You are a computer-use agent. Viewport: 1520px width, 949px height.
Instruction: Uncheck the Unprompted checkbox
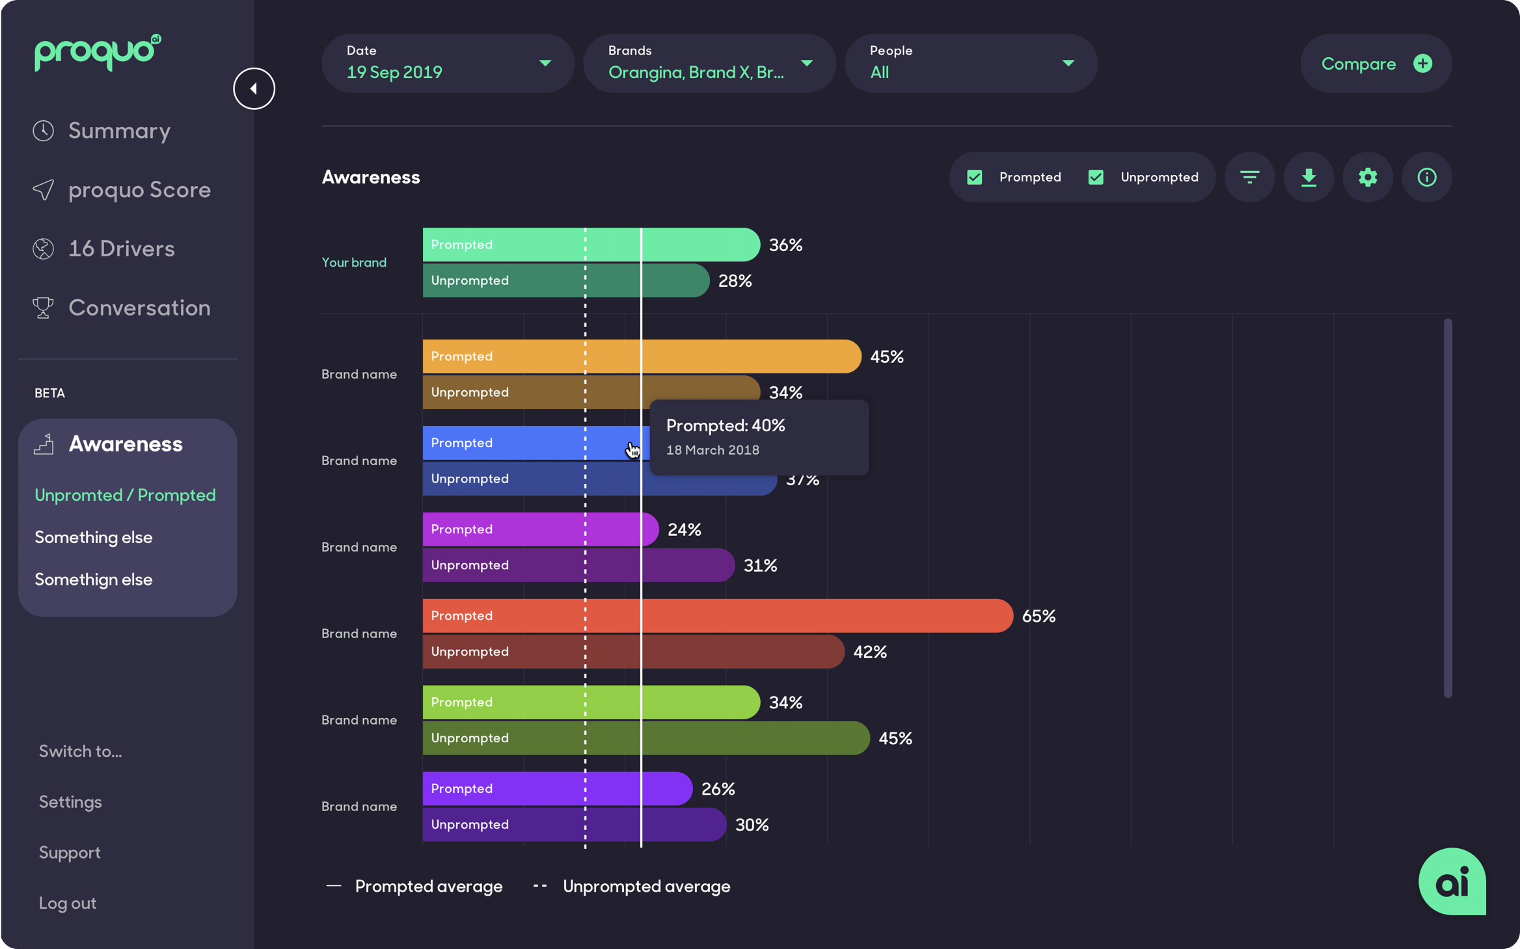pos(1096,177)
